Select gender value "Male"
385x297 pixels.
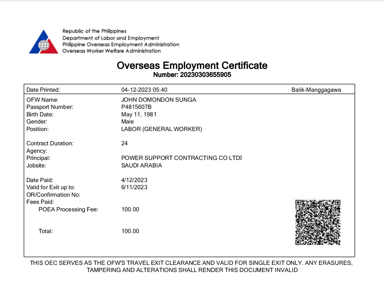click(127, 122)
